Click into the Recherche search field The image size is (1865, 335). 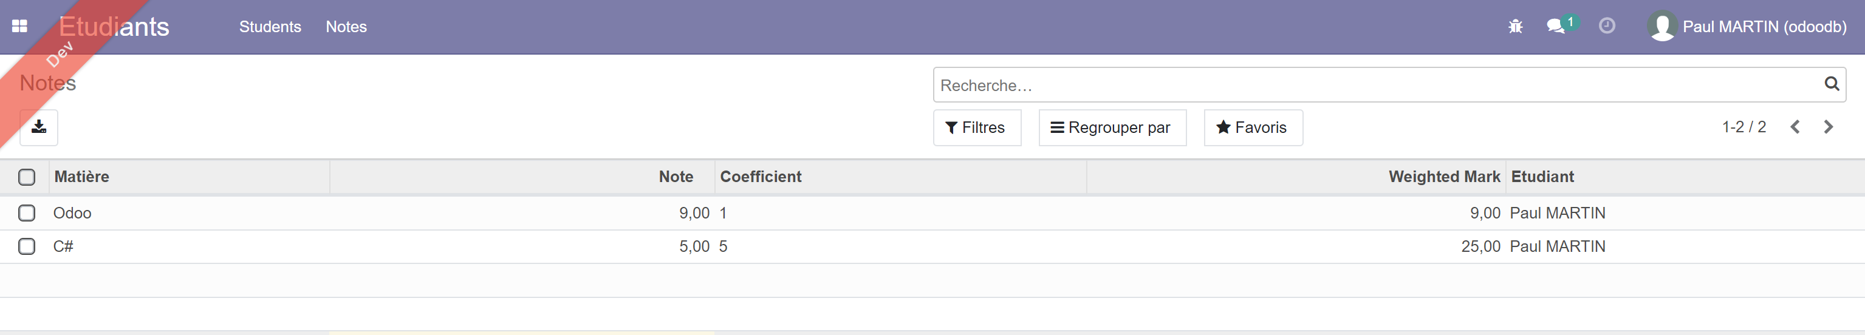point(1375,86)
